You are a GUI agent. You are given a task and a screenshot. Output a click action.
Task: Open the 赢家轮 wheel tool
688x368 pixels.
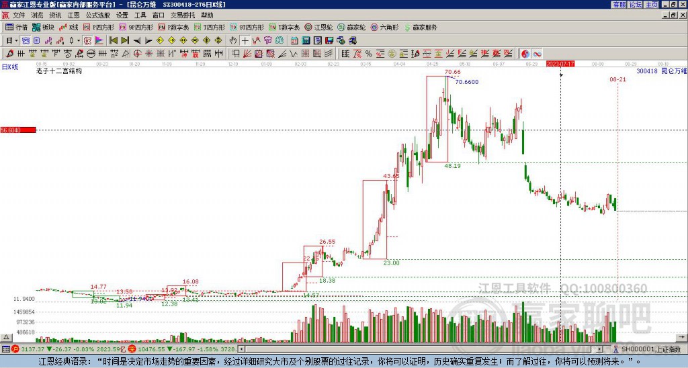click(x=351, y=27)
